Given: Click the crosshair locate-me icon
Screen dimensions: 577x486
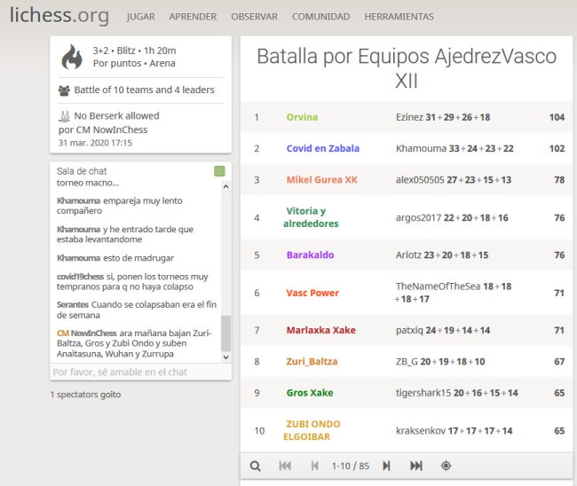Looking at the screenshot, I should pyautogui.click(x=446, y=466).
